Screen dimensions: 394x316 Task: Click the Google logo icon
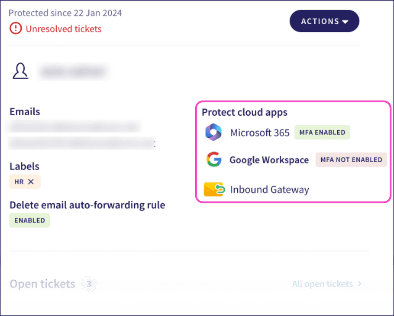(213, 160)
